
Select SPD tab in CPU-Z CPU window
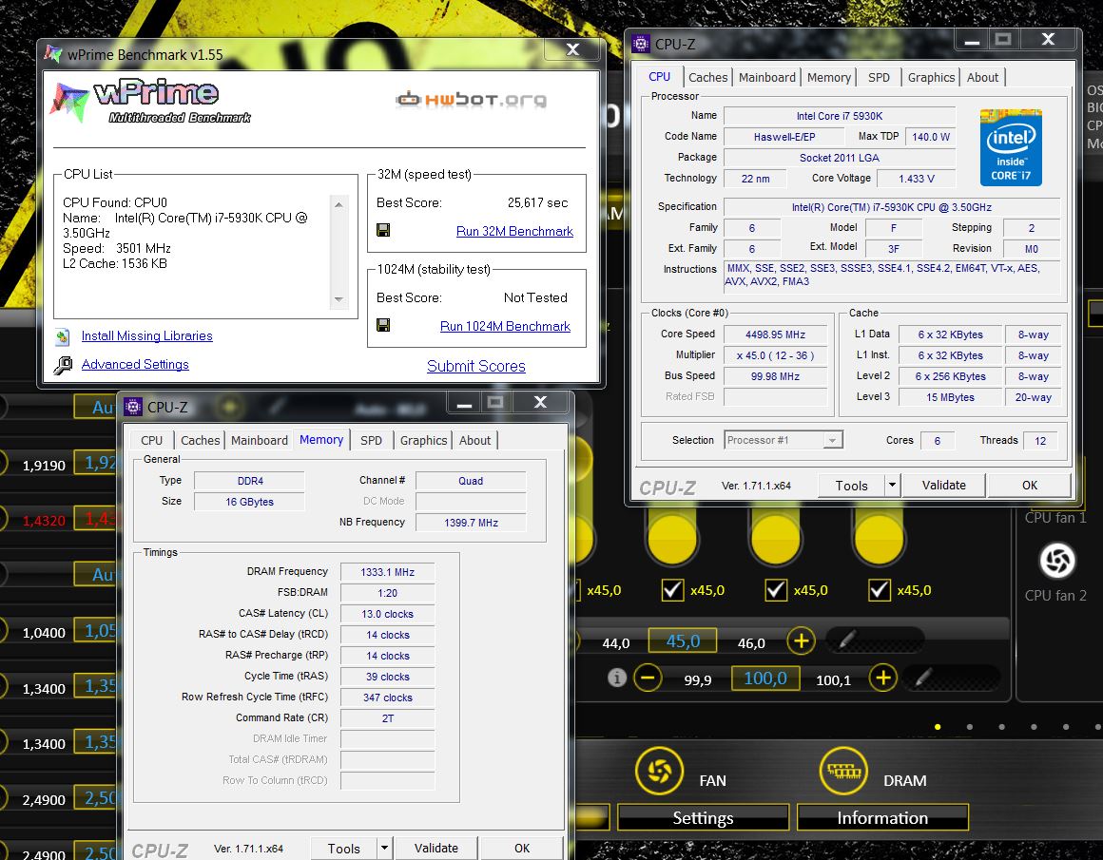point(879,77)
